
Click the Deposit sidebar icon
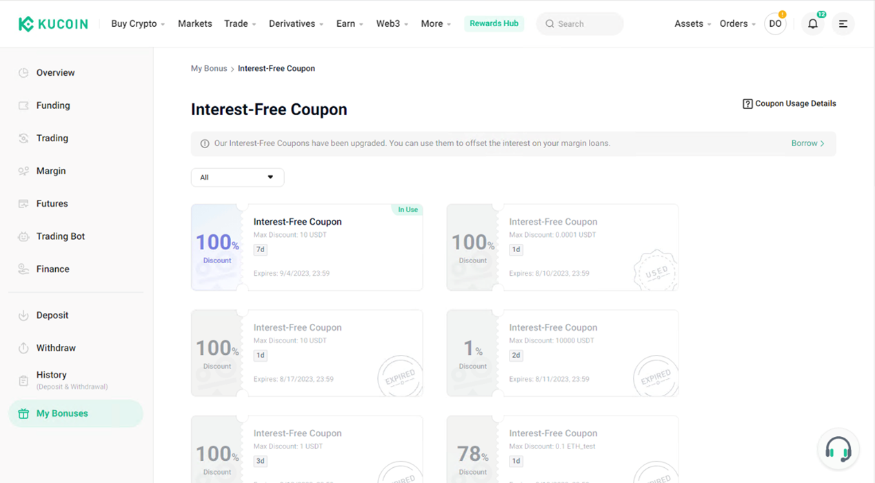(x=23, y=316)
